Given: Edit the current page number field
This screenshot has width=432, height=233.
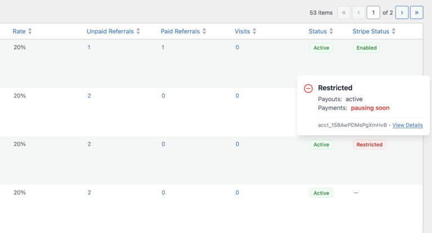Looking at the screenshot, I should 373,12.
